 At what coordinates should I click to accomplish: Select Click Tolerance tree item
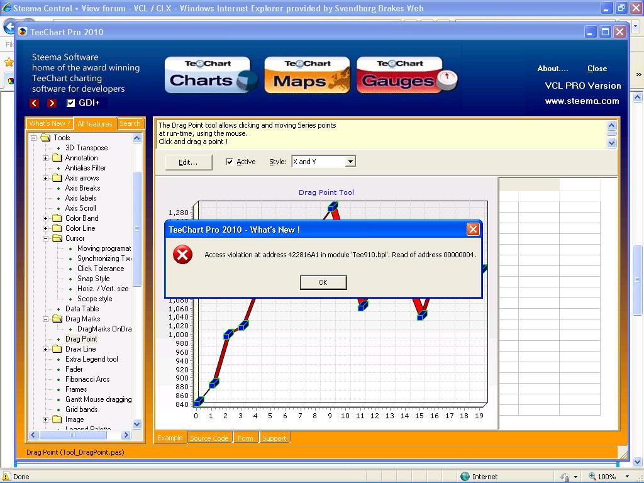pos(101,269)
